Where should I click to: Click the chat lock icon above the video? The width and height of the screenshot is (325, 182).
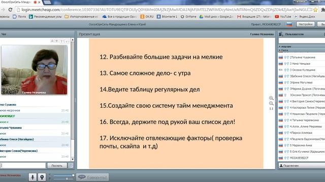point(52,41)
